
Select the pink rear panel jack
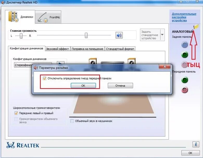184,65
